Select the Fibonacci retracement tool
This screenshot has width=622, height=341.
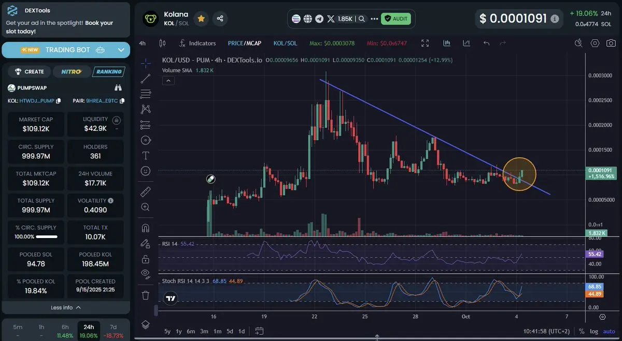click(146, 94)
